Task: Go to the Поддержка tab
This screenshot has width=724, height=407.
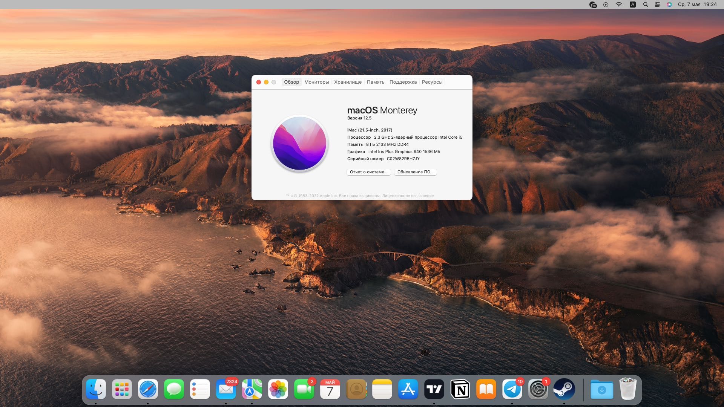Action: click(403, 82)
